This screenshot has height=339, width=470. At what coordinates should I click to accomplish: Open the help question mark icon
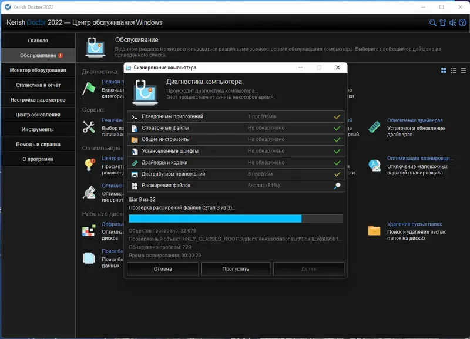pyautogui.click(x=462, y=22)
